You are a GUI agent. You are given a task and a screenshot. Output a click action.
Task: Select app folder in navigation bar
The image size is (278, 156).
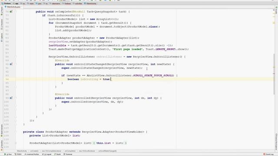click(x=16, y=3)
